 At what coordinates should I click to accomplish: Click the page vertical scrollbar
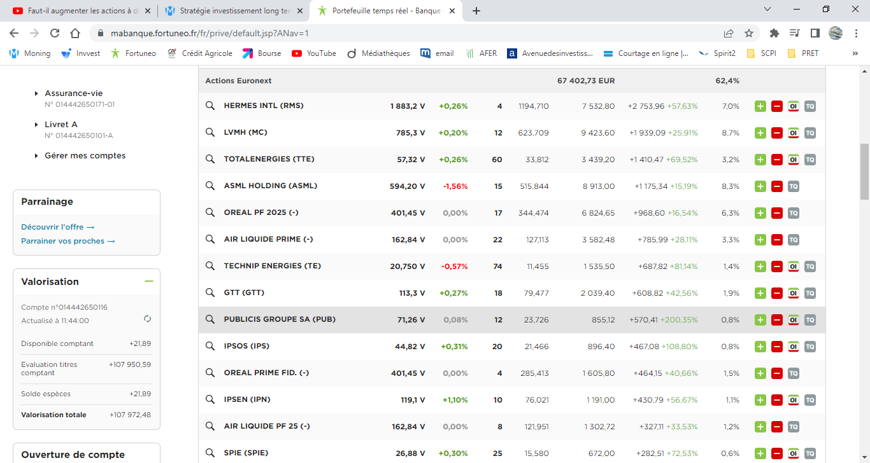tap(864, 172)
